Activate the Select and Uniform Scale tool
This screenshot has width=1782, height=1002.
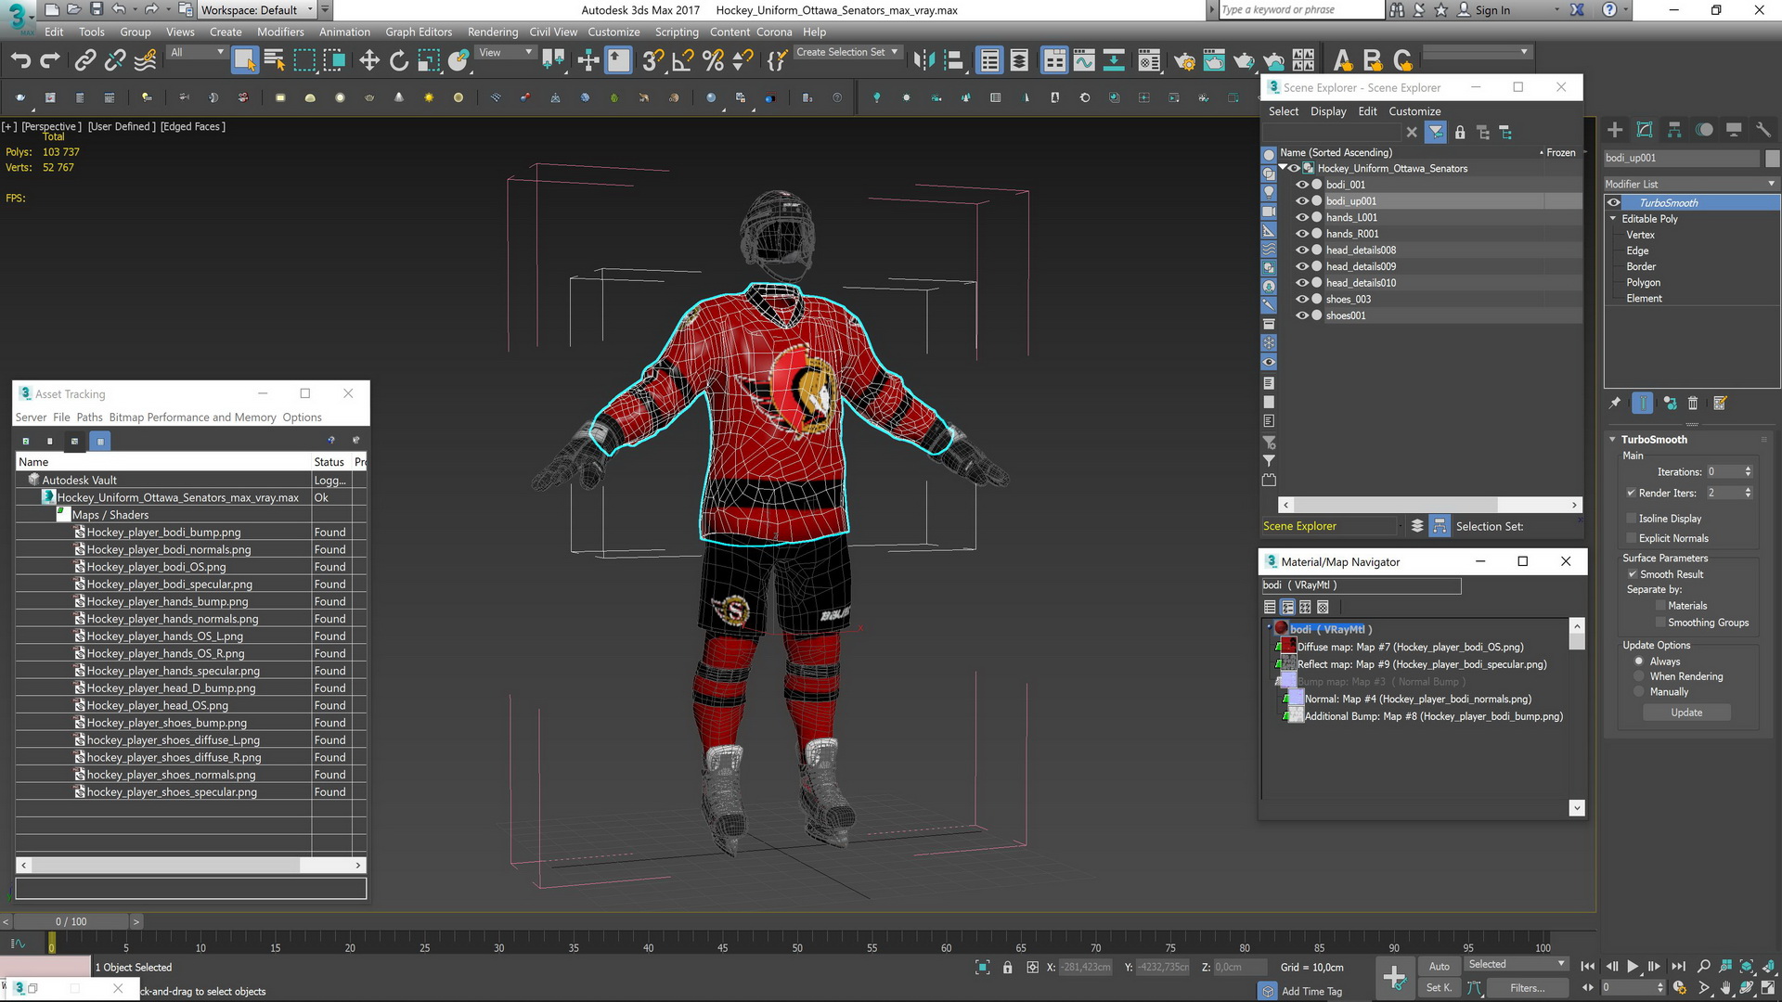(x=429, y=61)
